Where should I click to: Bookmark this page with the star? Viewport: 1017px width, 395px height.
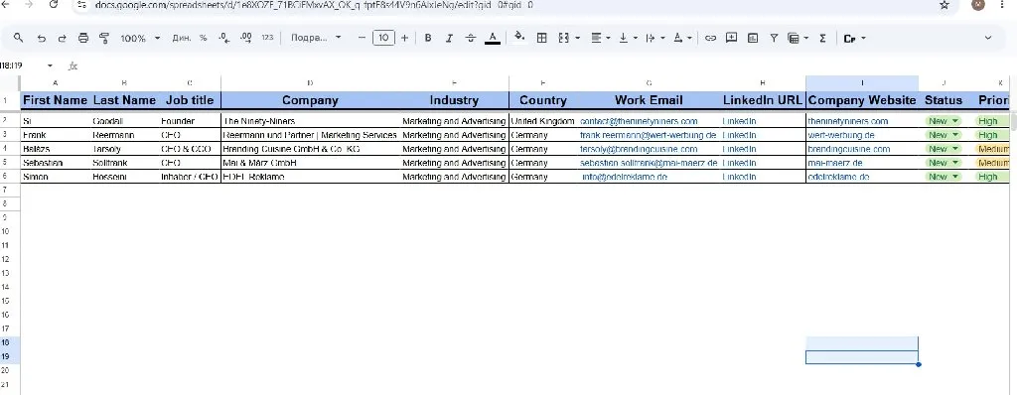[x=944, y=5]
